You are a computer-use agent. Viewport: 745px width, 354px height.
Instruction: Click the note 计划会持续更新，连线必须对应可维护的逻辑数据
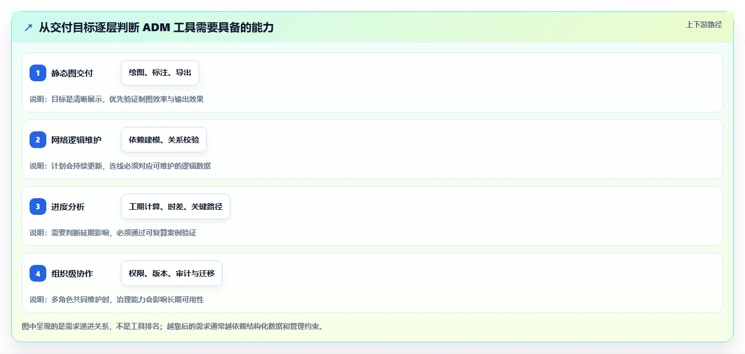[x=120, y=166]
